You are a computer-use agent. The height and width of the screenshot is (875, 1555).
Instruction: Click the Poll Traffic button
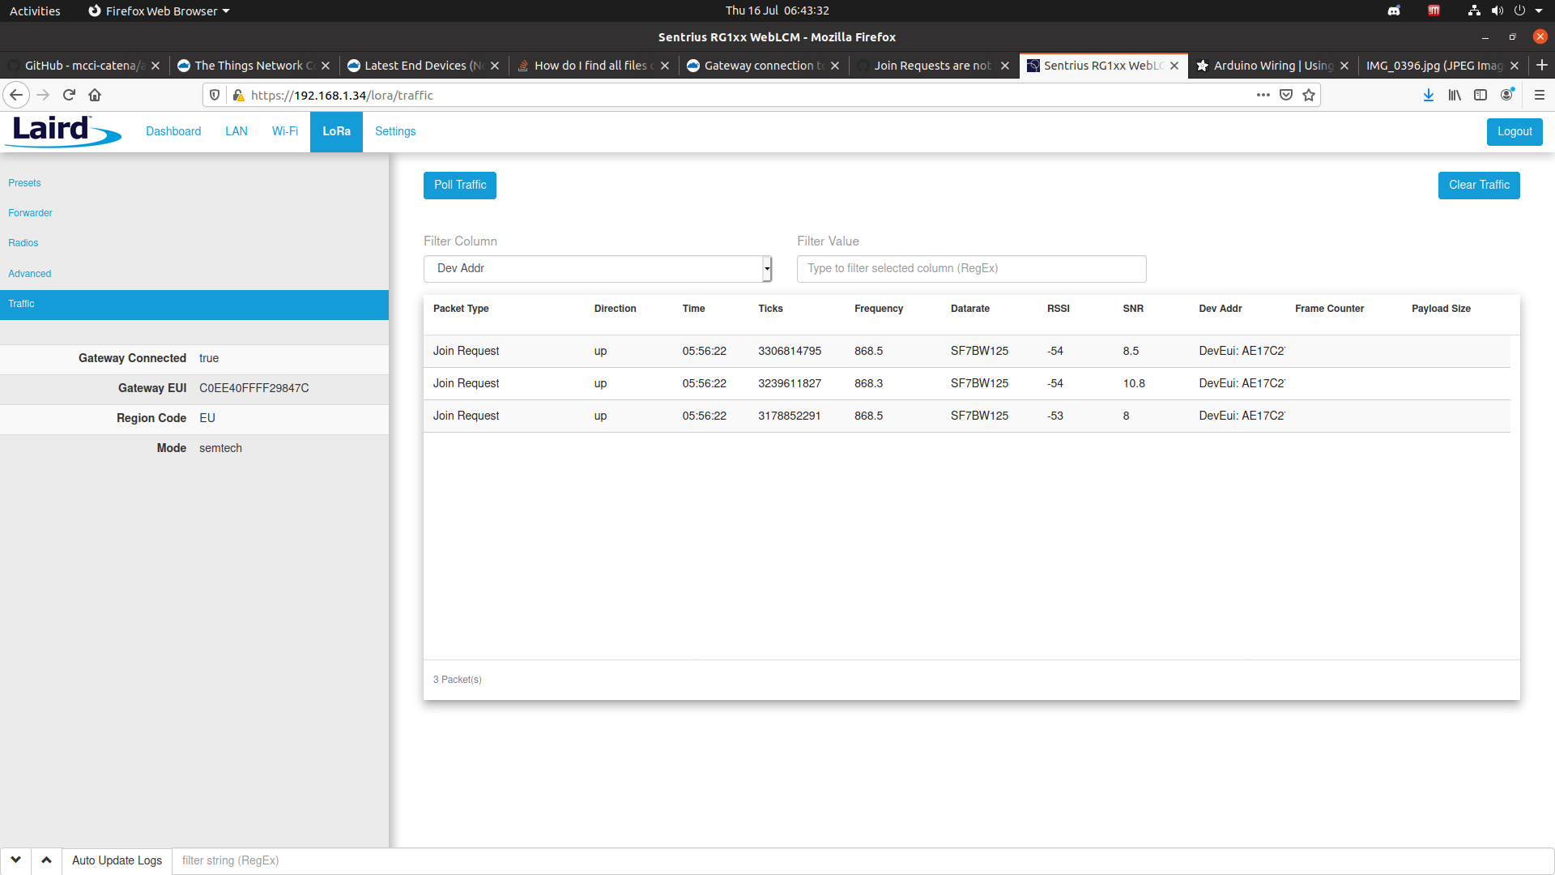tap(460, 186)
